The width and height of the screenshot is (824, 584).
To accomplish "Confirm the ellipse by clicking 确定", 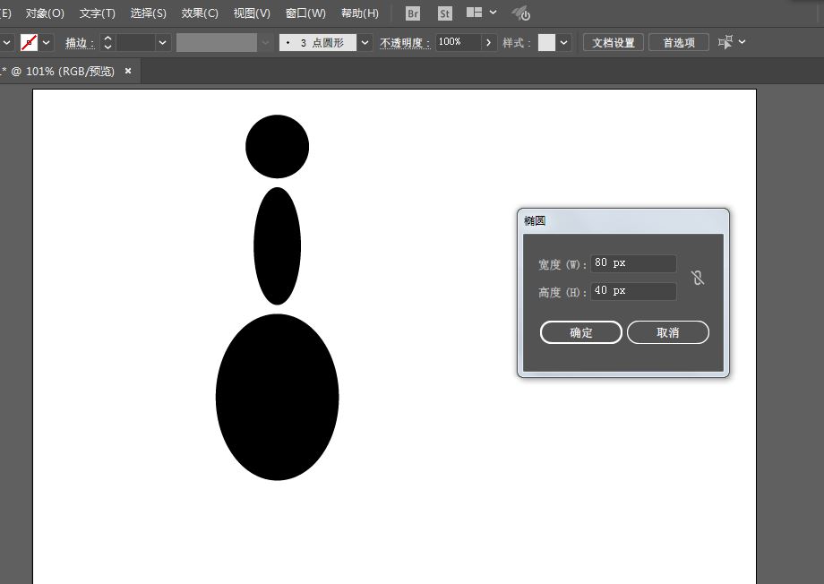I will coord(580,332).
